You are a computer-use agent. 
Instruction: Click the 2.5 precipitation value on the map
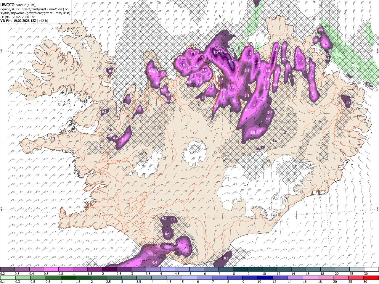point(273,62)
